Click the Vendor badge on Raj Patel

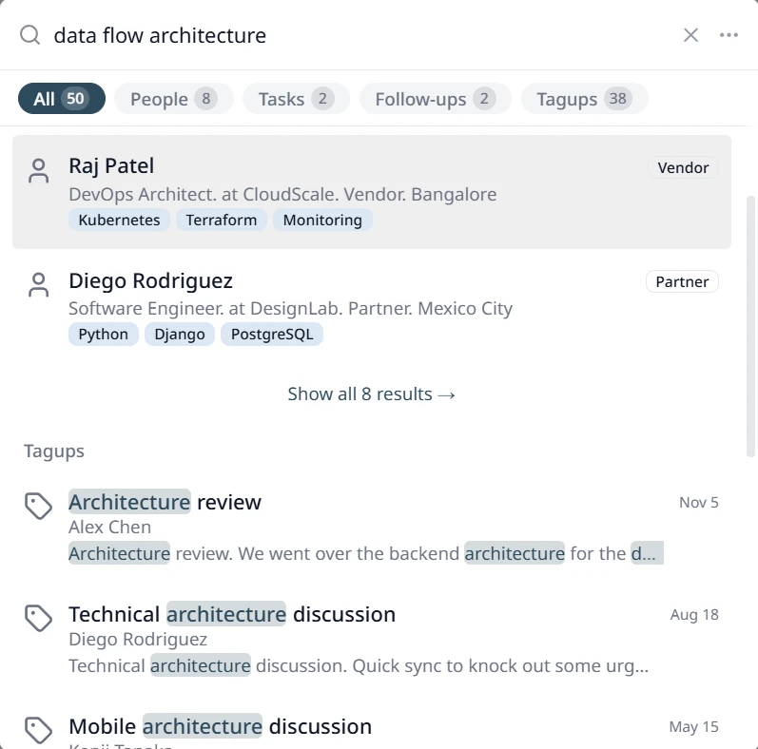pyautogui.click(x=683, y=167)
